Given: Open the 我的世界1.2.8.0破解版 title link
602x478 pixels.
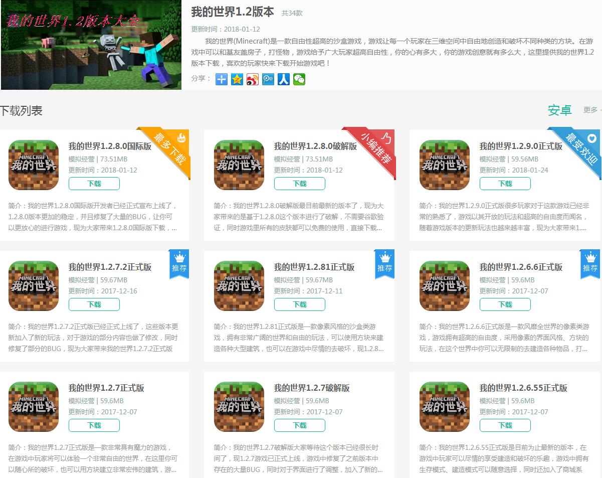Looking at the screenshot, I should coord(315,146).
